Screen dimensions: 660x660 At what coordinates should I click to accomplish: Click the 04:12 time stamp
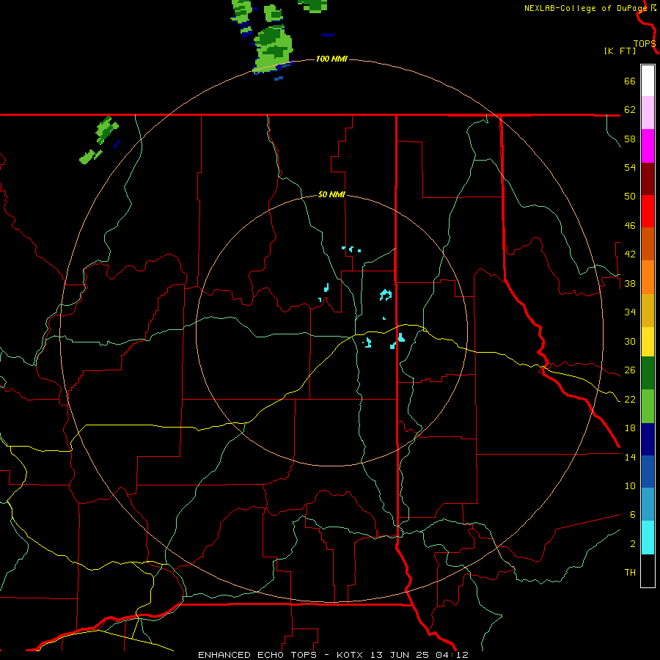click(x=453, y=655)
